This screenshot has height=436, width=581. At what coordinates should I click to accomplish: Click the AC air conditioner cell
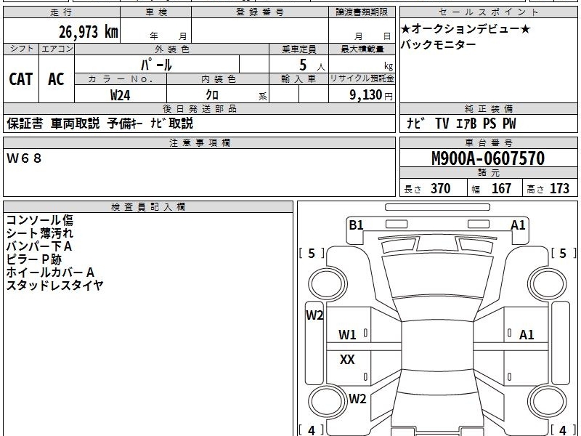(57, 79)
